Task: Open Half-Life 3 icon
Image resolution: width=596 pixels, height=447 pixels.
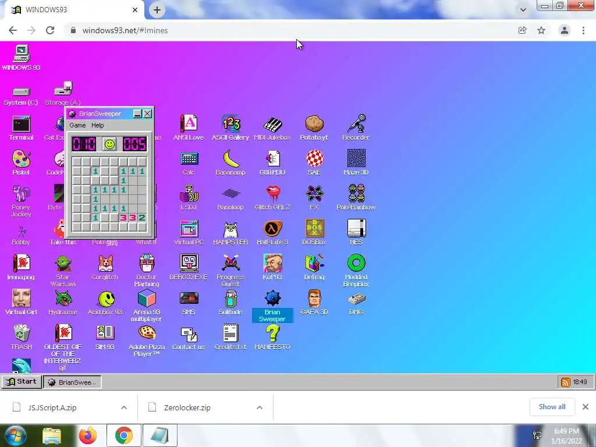Action: pos(272,228)
